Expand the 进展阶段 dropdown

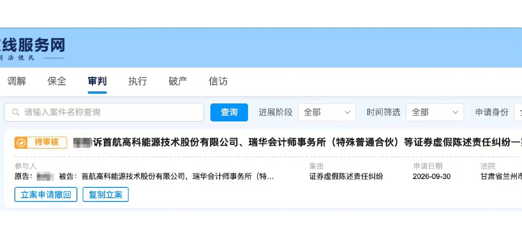[327, 112]
